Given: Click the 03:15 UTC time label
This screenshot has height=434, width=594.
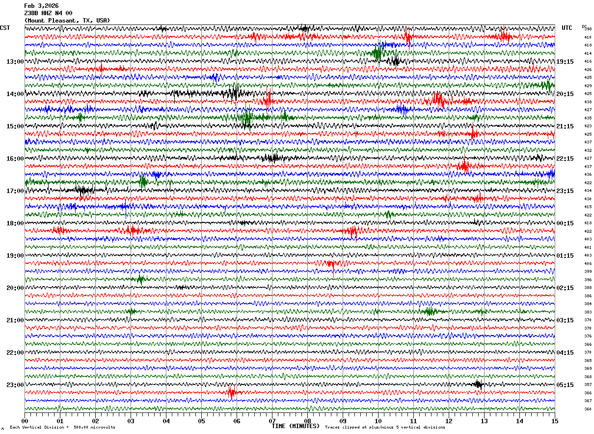Looking at the screenshot, I should coord(565,320).
